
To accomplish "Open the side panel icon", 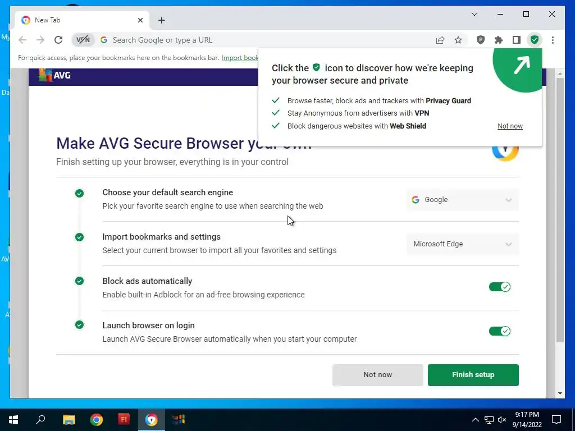I will click(x=517, y=40).
